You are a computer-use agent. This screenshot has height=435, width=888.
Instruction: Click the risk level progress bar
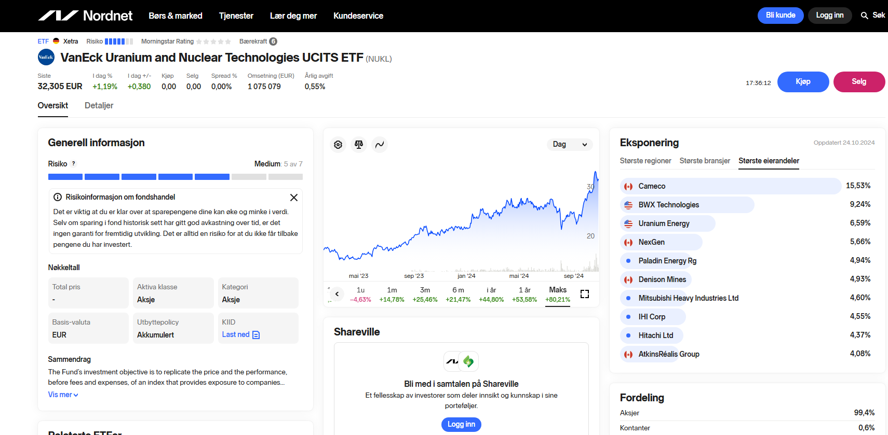tap(176, 177)
